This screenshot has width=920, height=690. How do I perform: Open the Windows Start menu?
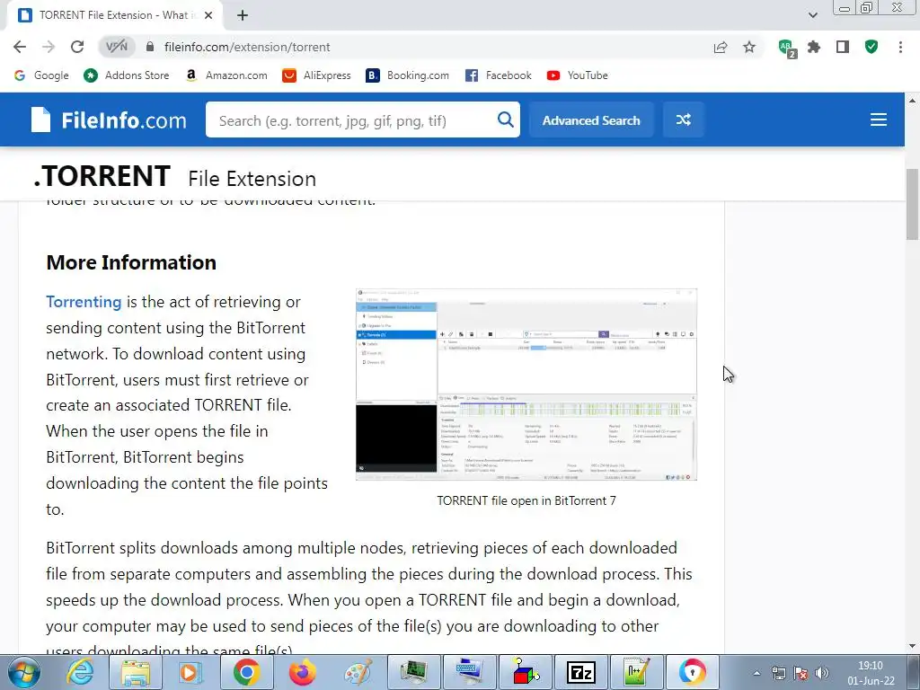23,672
